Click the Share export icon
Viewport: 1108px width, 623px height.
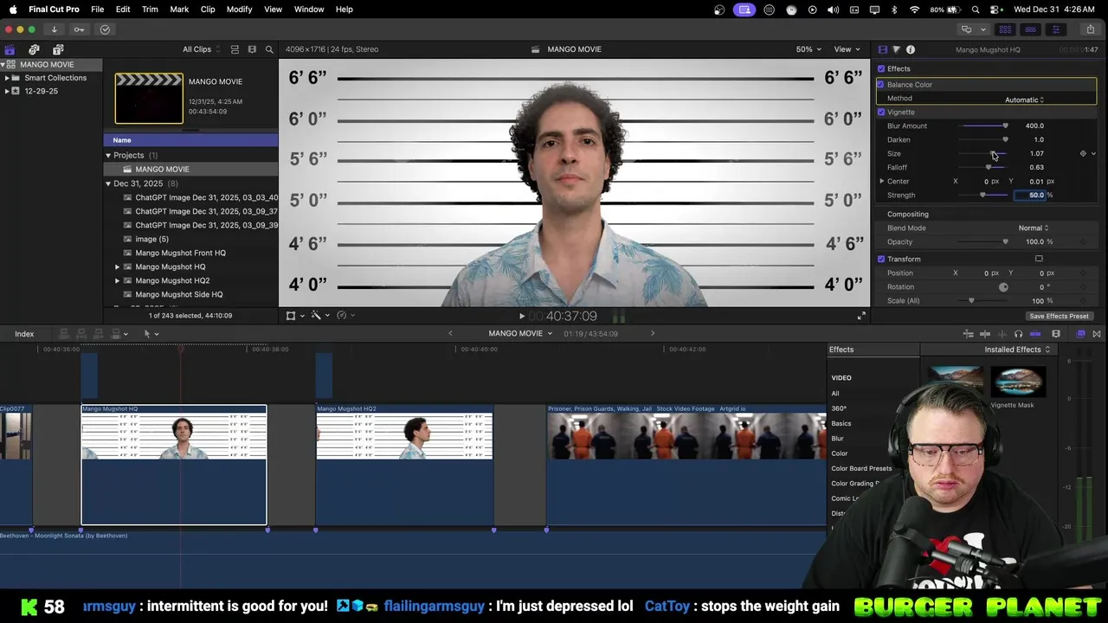pos(1090,29)
